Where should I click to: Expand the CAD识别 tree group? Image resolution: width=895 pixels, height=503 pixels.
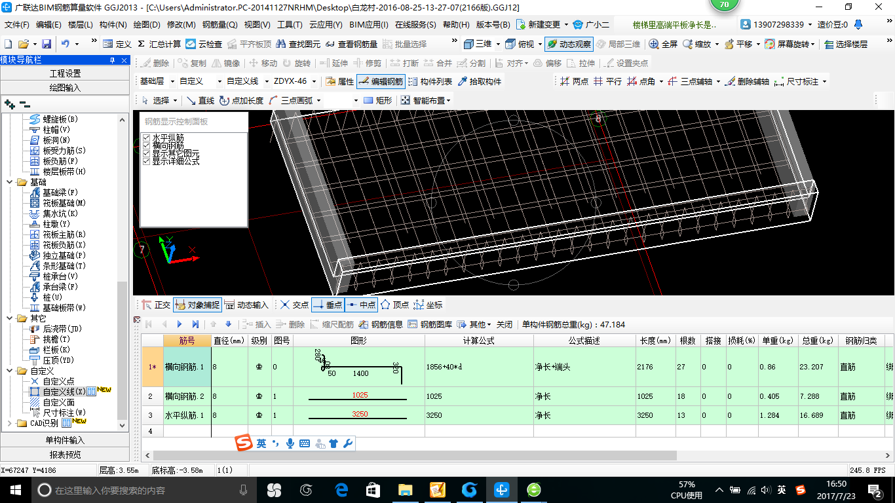click(10, 423)
